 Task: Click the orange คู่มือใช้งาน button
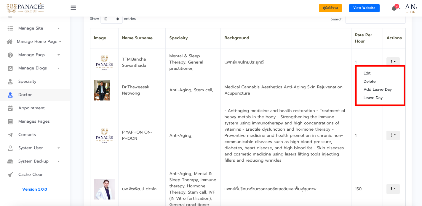click(x=330, y=8)
